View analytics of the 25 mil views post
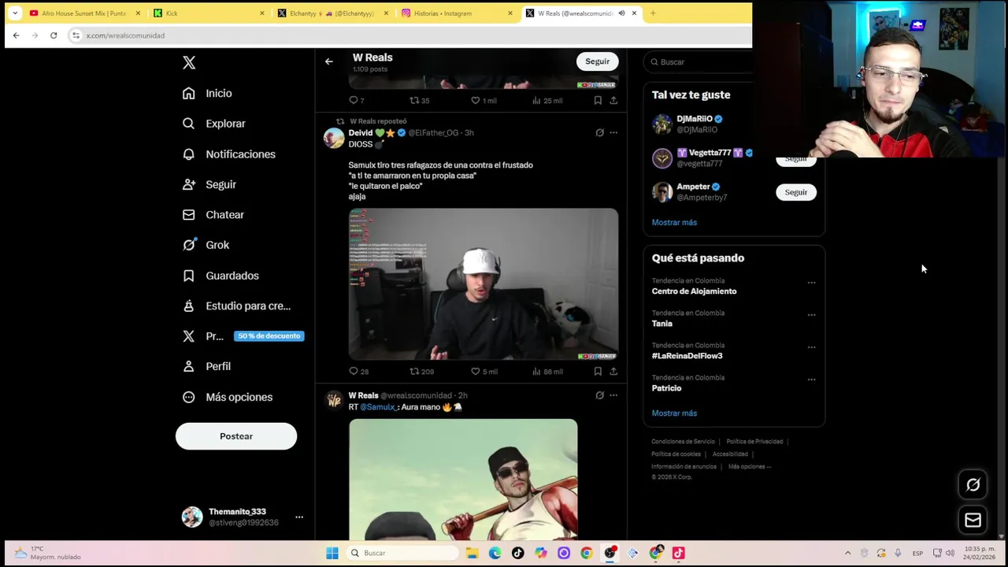The height and width of the screenshot is (567, 1008). click(x=547, y=101)
